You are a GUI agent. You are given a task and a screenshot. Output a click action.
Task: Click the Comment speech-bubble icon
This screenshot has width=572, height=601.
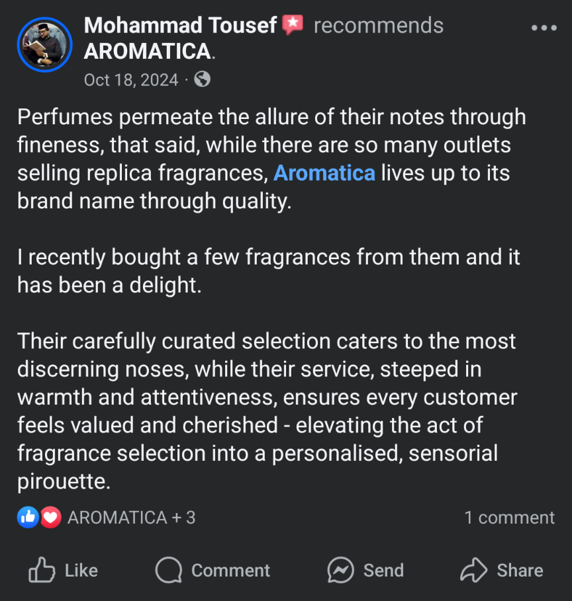coord(169,570)
